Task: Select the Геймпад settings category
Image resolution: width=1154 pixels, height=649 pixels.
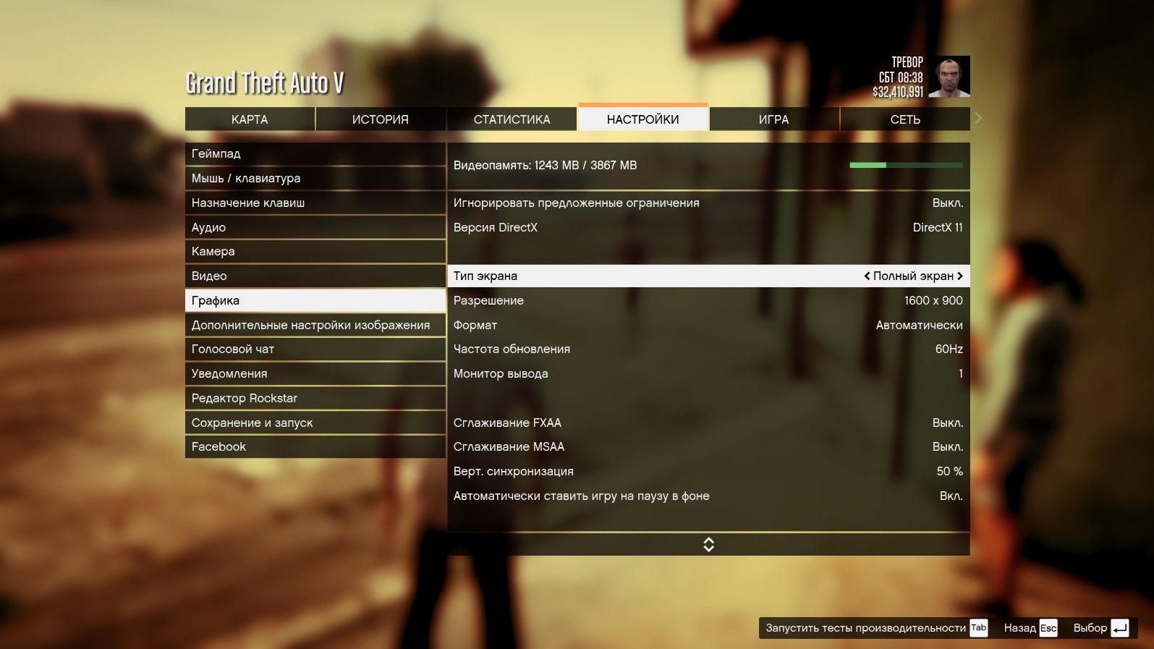Action: click(315, 153)
